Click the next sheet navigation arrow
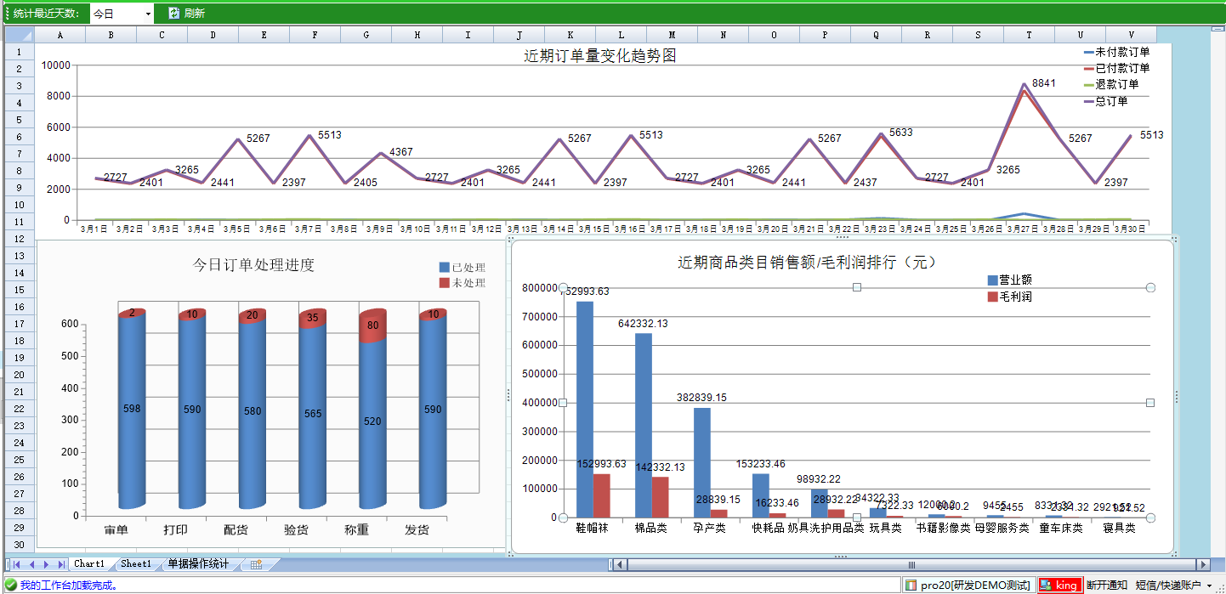Viewport: 1226px width, 594px height. tap(46, 564)
